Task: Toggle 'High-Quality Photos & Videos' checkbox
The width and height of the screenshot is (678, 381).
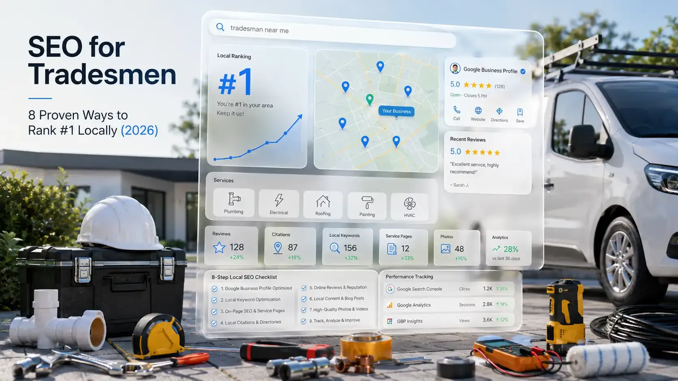Action: click(x=304, y=310)
